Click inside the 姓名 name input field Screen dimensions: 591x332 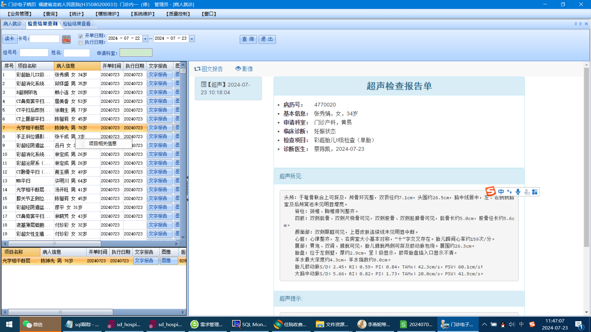(x=77, y=53)
